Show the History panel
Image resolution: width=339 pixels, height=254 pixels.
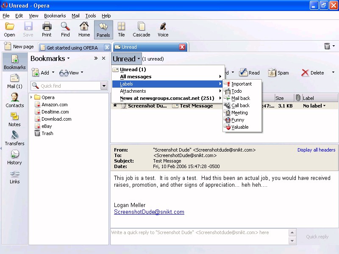(x=14, y=157)
